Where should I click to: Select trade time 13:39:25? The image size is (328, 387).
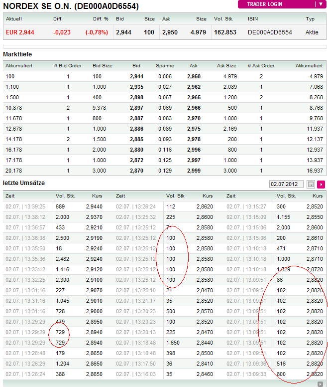[x=35, y=206]
